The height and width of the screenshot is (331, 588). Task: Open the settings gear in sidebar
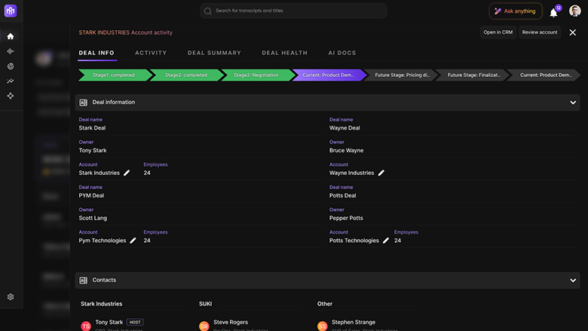pos(11,297)
